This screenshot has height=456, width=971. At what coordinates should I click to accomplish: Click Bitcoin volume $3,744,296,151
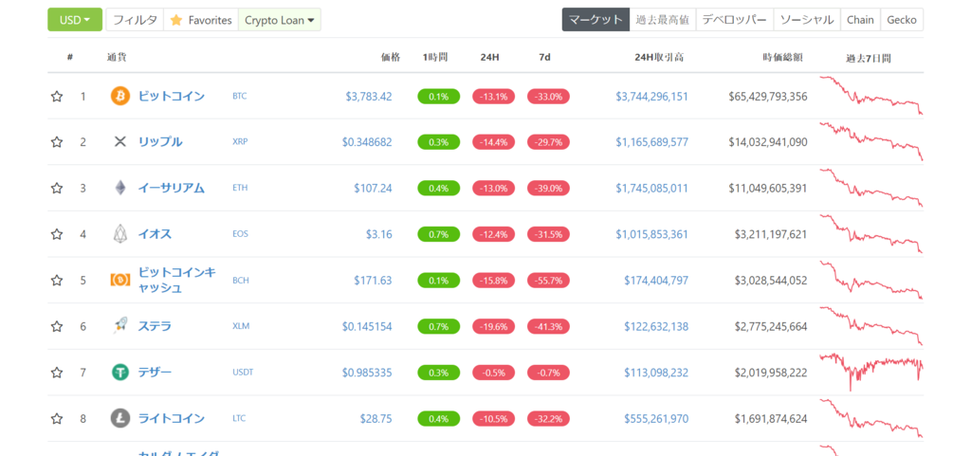point(651,97)
